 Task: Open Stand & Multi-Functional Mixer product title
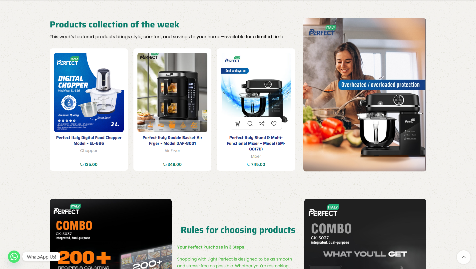tap(256, 143)
